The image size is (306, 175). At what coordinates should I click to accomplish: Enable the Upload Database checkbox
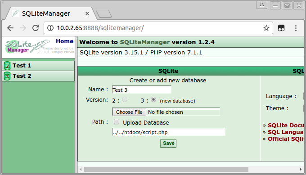[117, 122]
